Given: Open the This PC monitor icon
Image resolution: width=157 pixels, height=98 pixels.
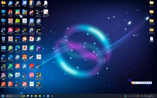Looking at the screenshot, I should pyautogui.click(x=4, y=12).
